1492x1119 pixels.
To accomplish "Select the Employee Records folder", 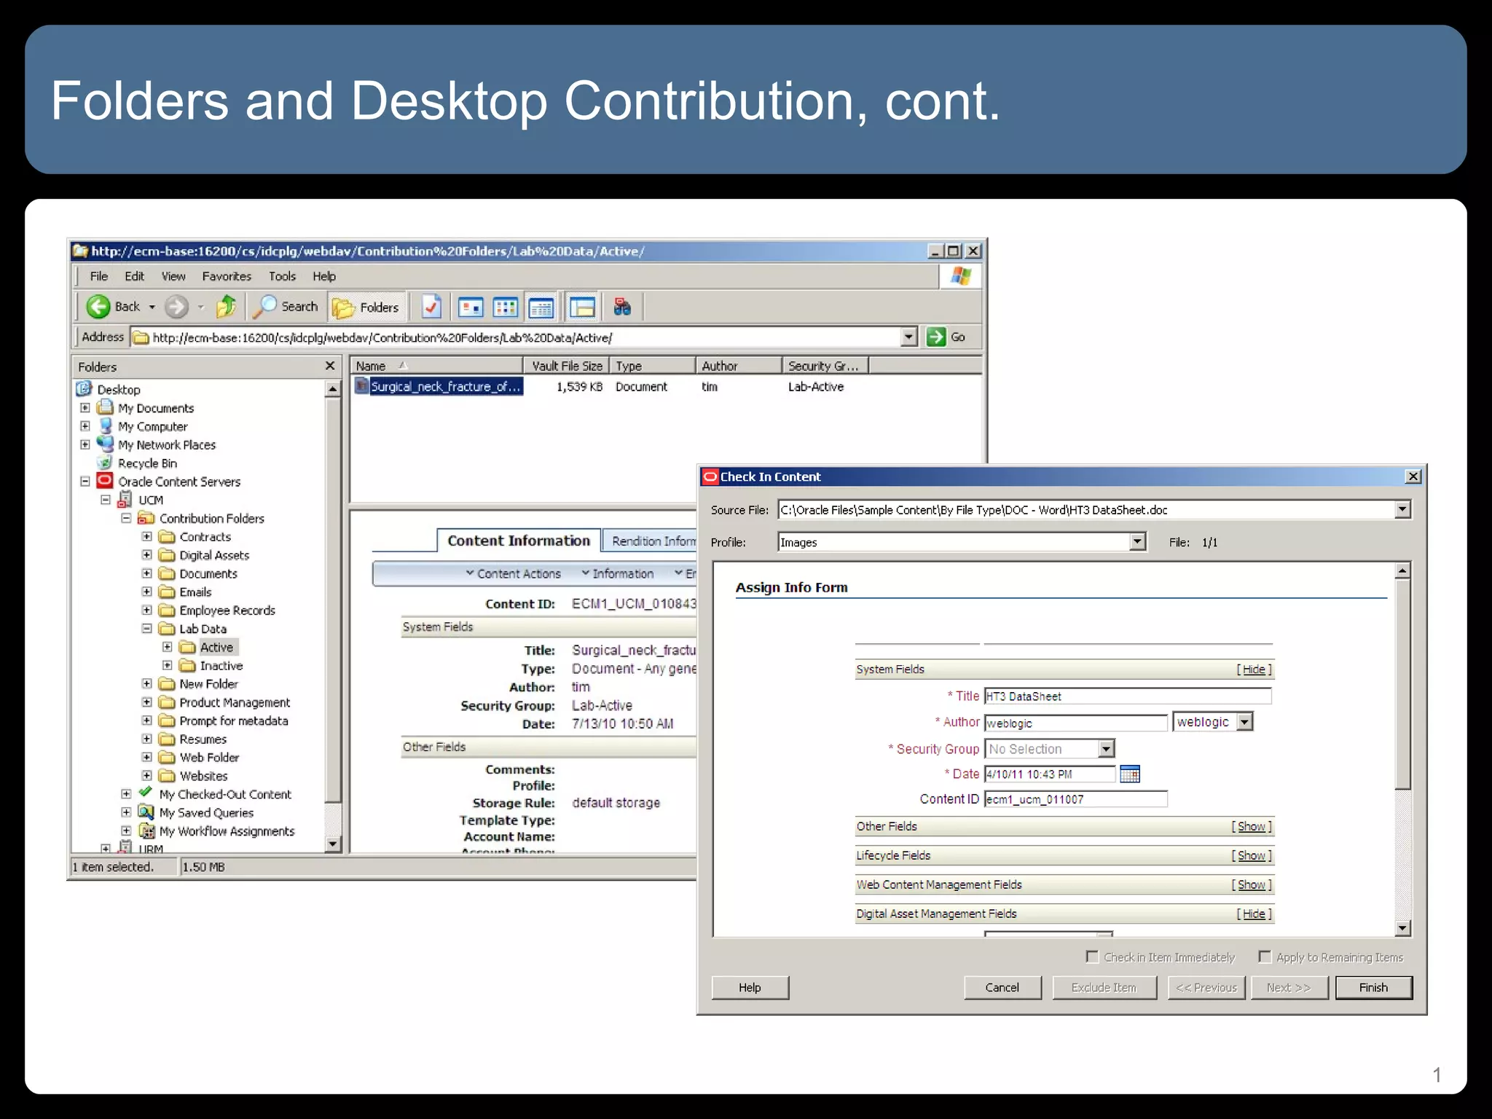I will [x=227, y=610].
